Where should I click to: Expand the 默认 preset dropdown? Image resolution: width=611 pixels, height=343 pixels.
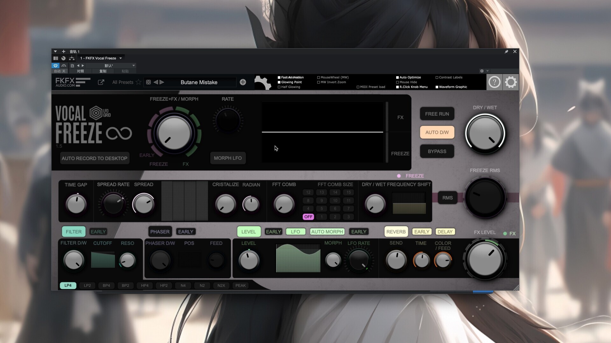tap(133, 65)
